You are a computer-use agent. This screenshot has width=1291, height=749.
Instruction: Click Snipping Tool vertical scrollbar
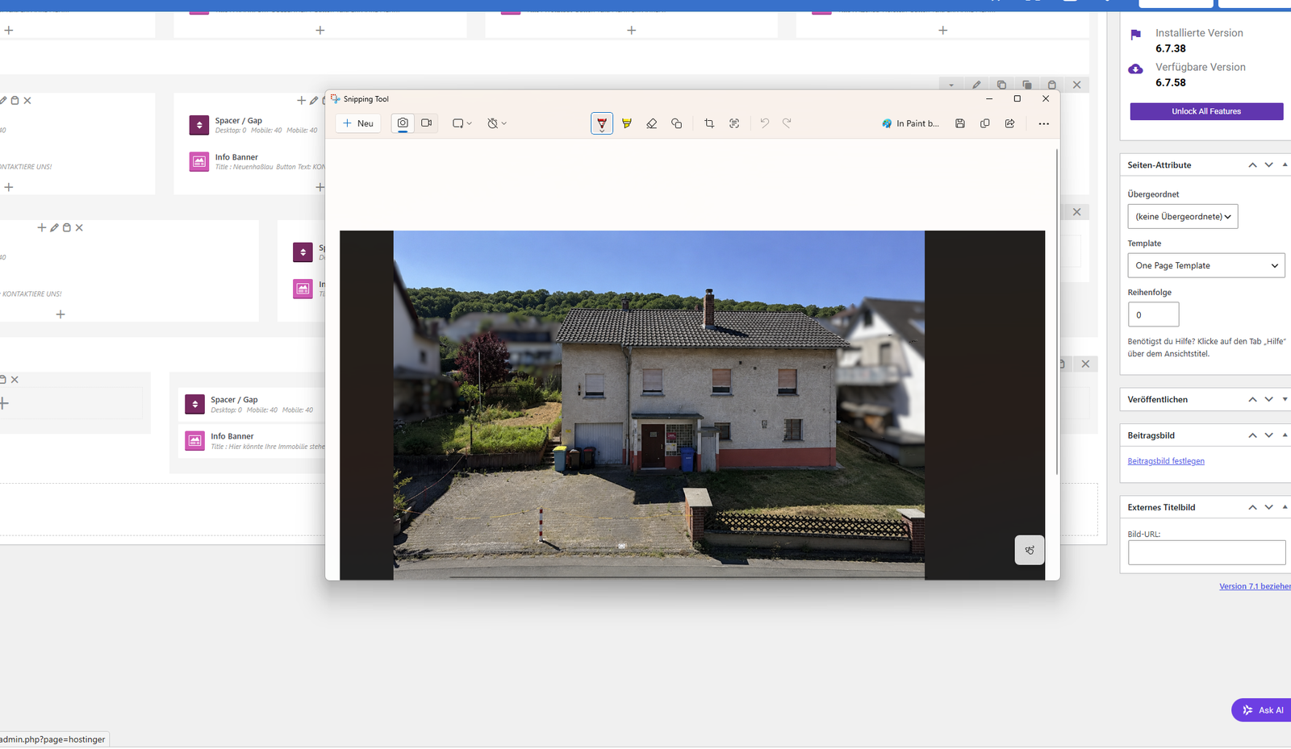tap(1056, 310)
